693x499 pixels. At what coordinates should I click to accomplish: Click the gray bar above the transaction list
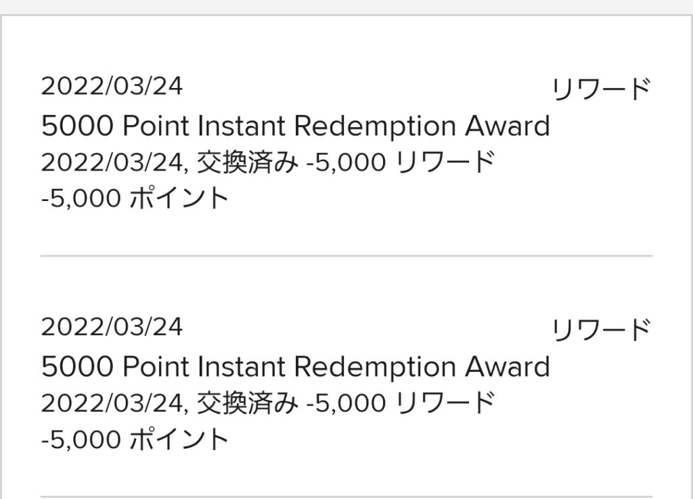(346, 7)
